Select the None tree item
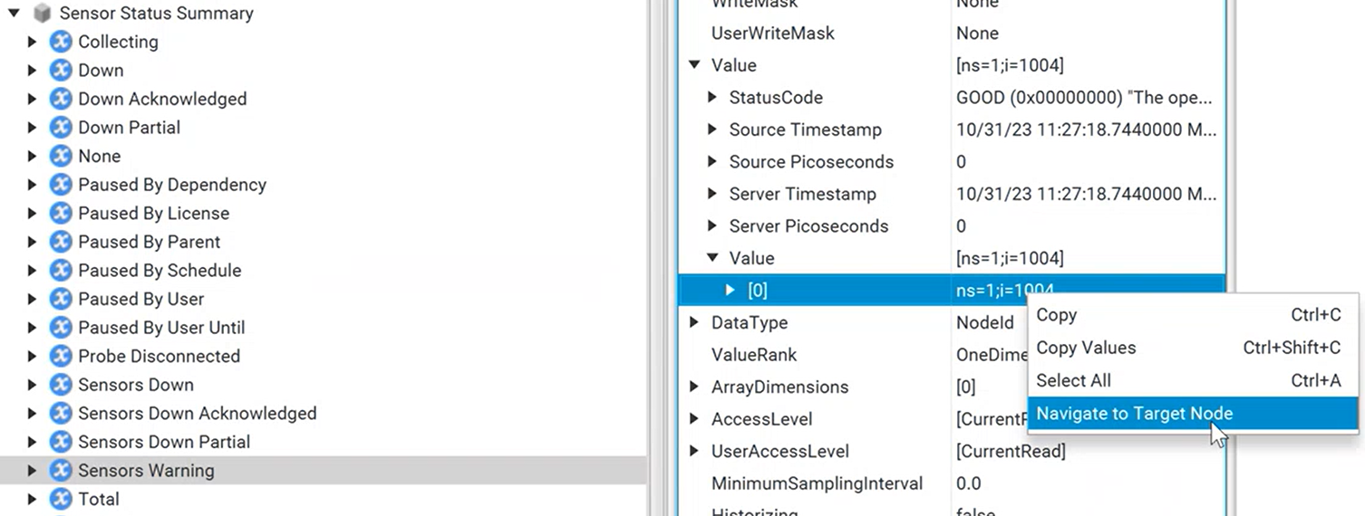The image size is (1365, 516). click(x=99, y=157)
